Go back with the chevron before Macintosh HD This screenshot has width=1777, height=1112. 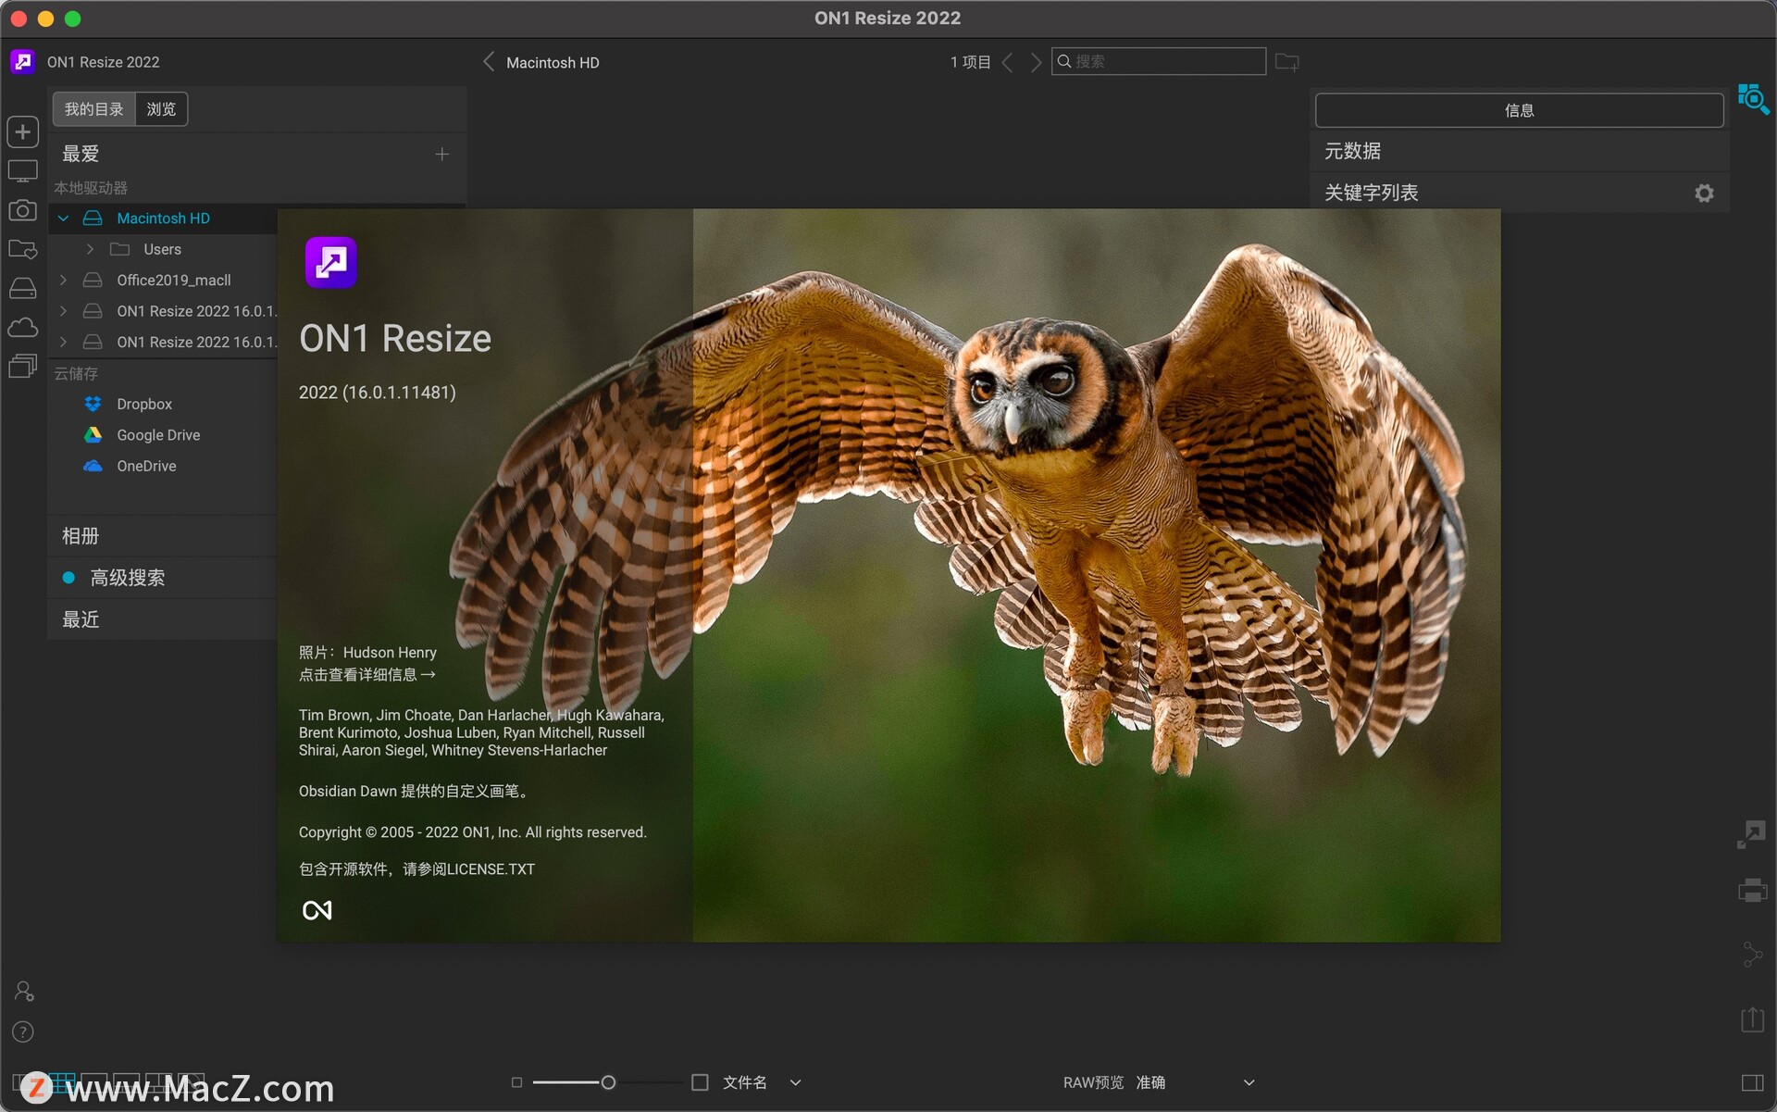coord(489,62)
